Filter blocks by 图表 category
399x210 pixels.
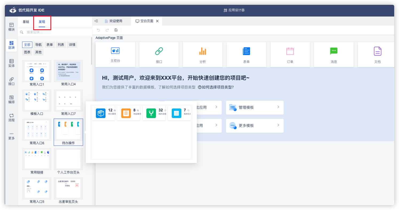27,52
